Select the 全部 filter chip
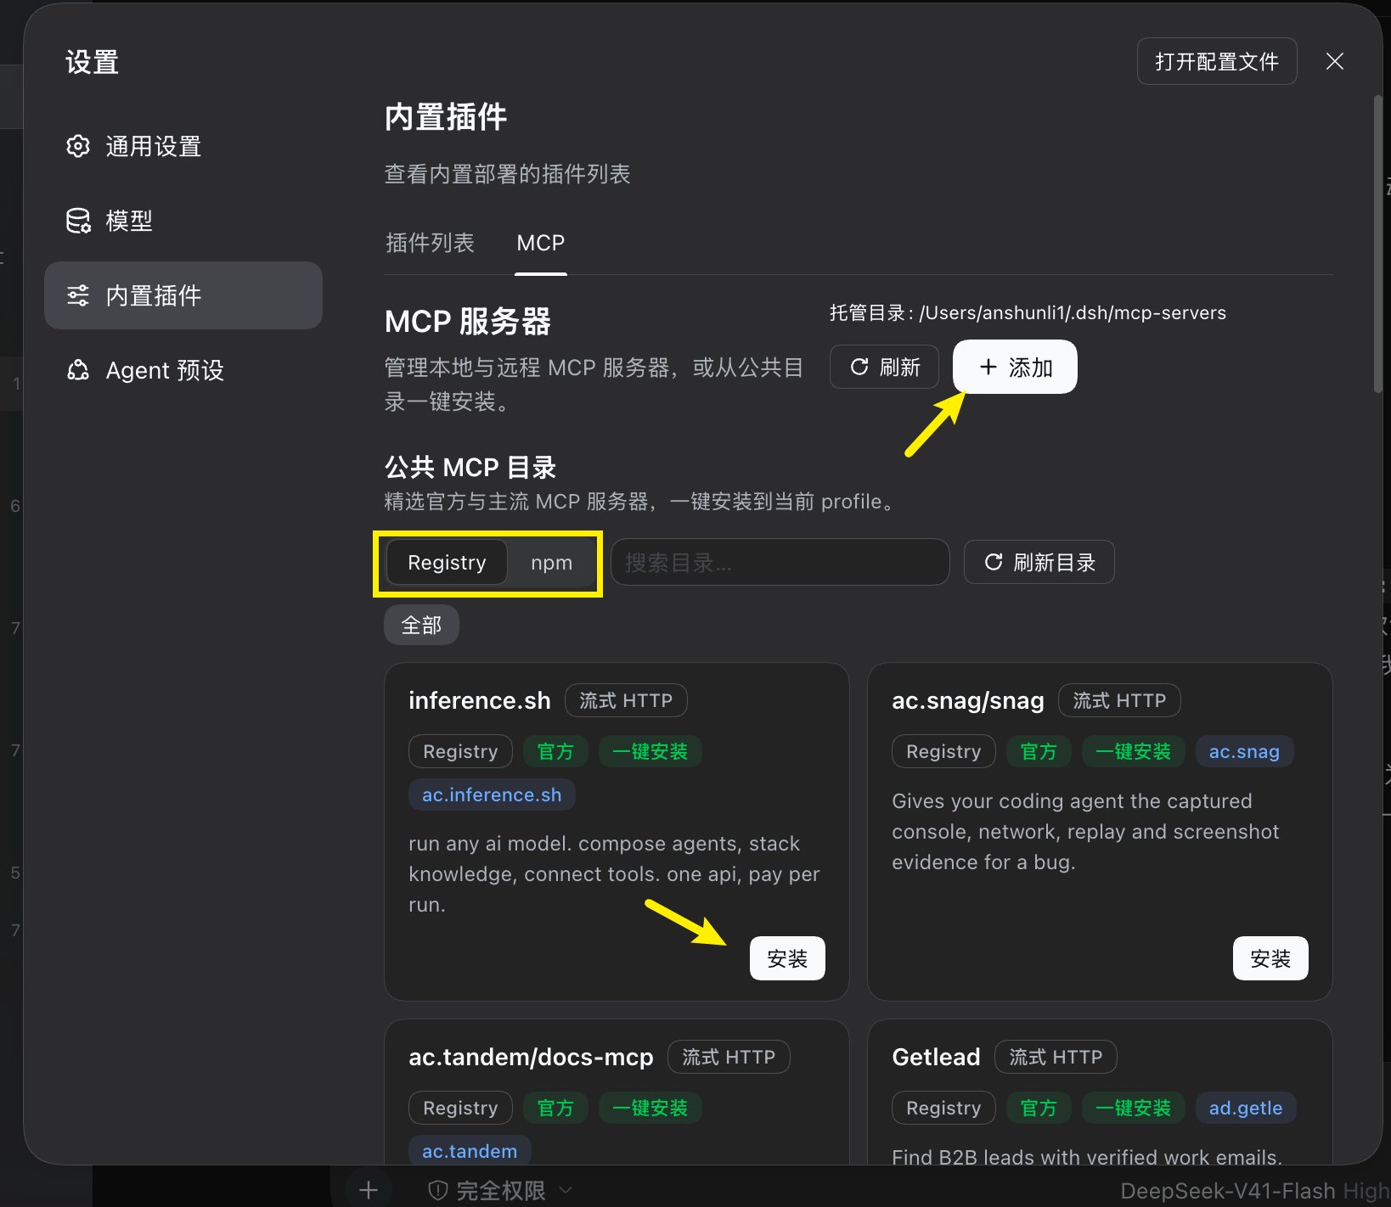 click(421, 625)
